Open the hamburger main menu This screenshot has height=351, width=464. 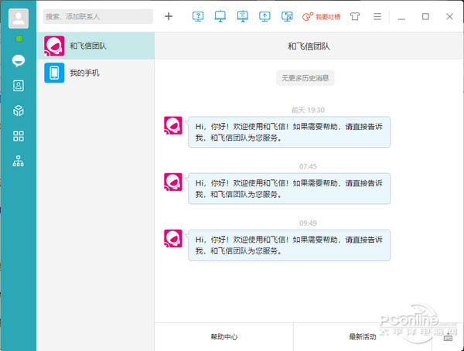[377, 16]
